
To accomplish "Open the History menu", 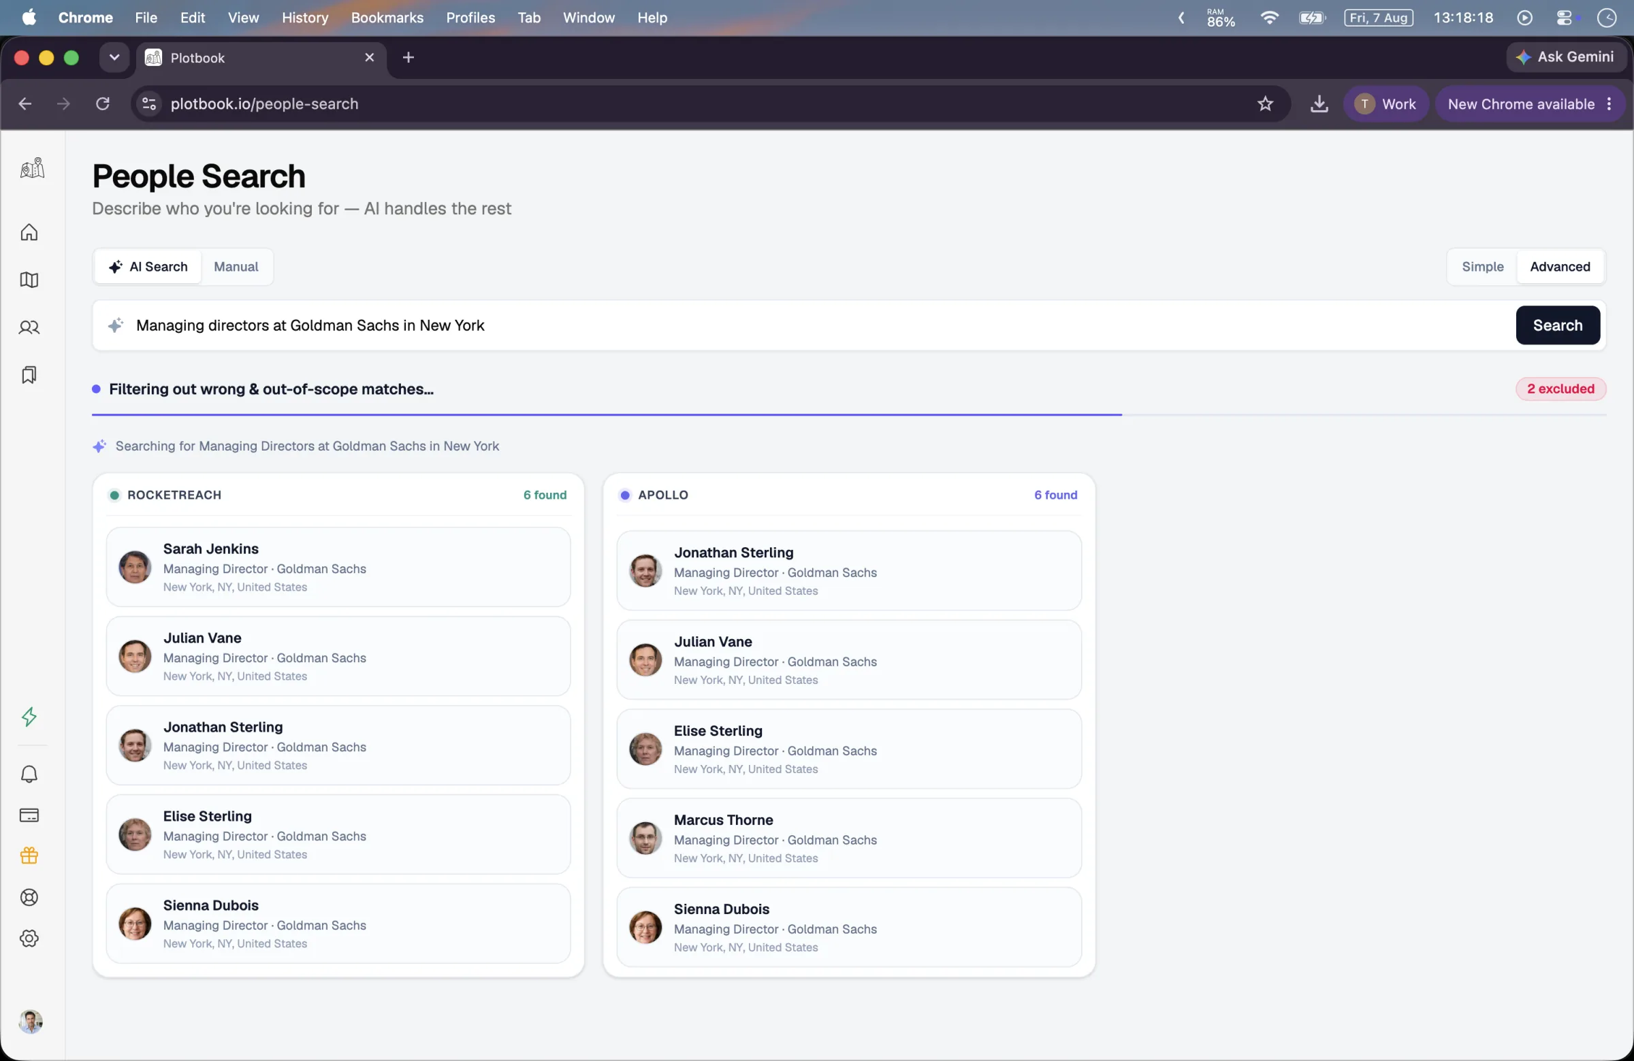I will (x=305, y=17).
